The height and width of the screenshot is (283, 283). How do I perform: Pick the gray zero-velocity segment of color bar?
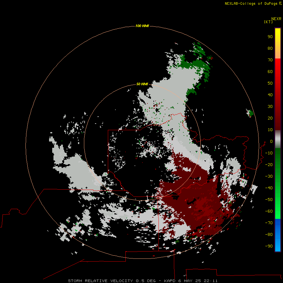pyautogui.click(x=278, y=139)
